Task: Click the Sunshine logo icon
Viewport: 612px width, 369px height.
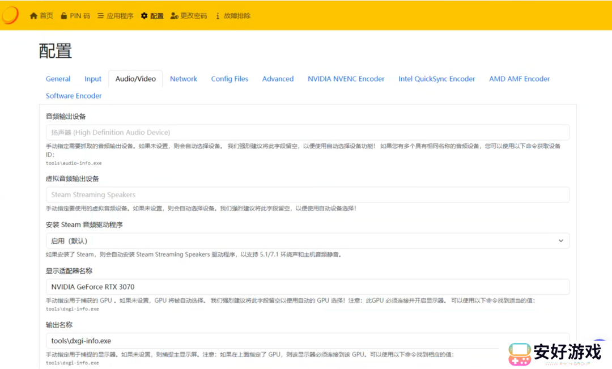Action: coord(10,15)
